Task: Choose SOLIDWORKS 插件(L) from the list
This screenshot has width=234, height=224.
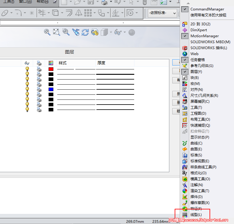Action: [x=209, y=48]
